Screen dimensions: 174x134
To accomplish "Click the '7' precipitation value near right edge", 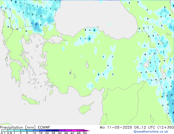I will click(x=172, y=95).
